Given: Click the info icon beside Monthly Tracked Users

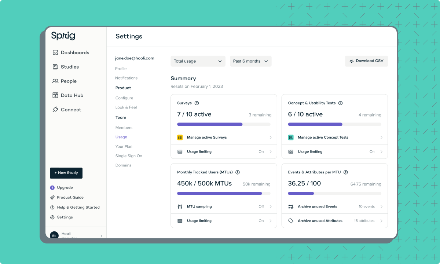Looking at the screenshot, I should pyautogui.click(x=238, y=172).
